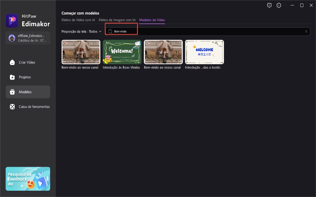This screenshot has height=197, width=316.
Task: Click the Projetos folder icon
Action: click(x=12, y=77)
